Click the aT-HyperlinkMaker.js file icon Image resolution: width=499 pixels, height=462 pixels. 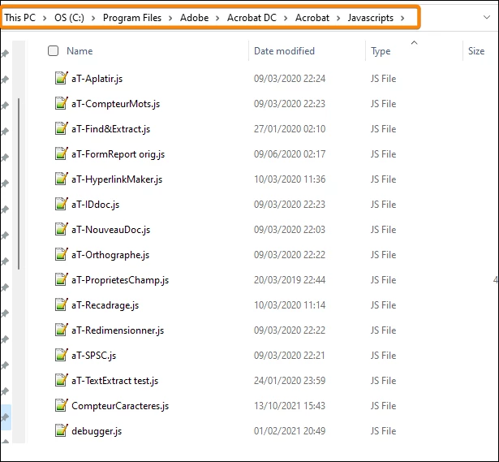click(x=61, y=179)
